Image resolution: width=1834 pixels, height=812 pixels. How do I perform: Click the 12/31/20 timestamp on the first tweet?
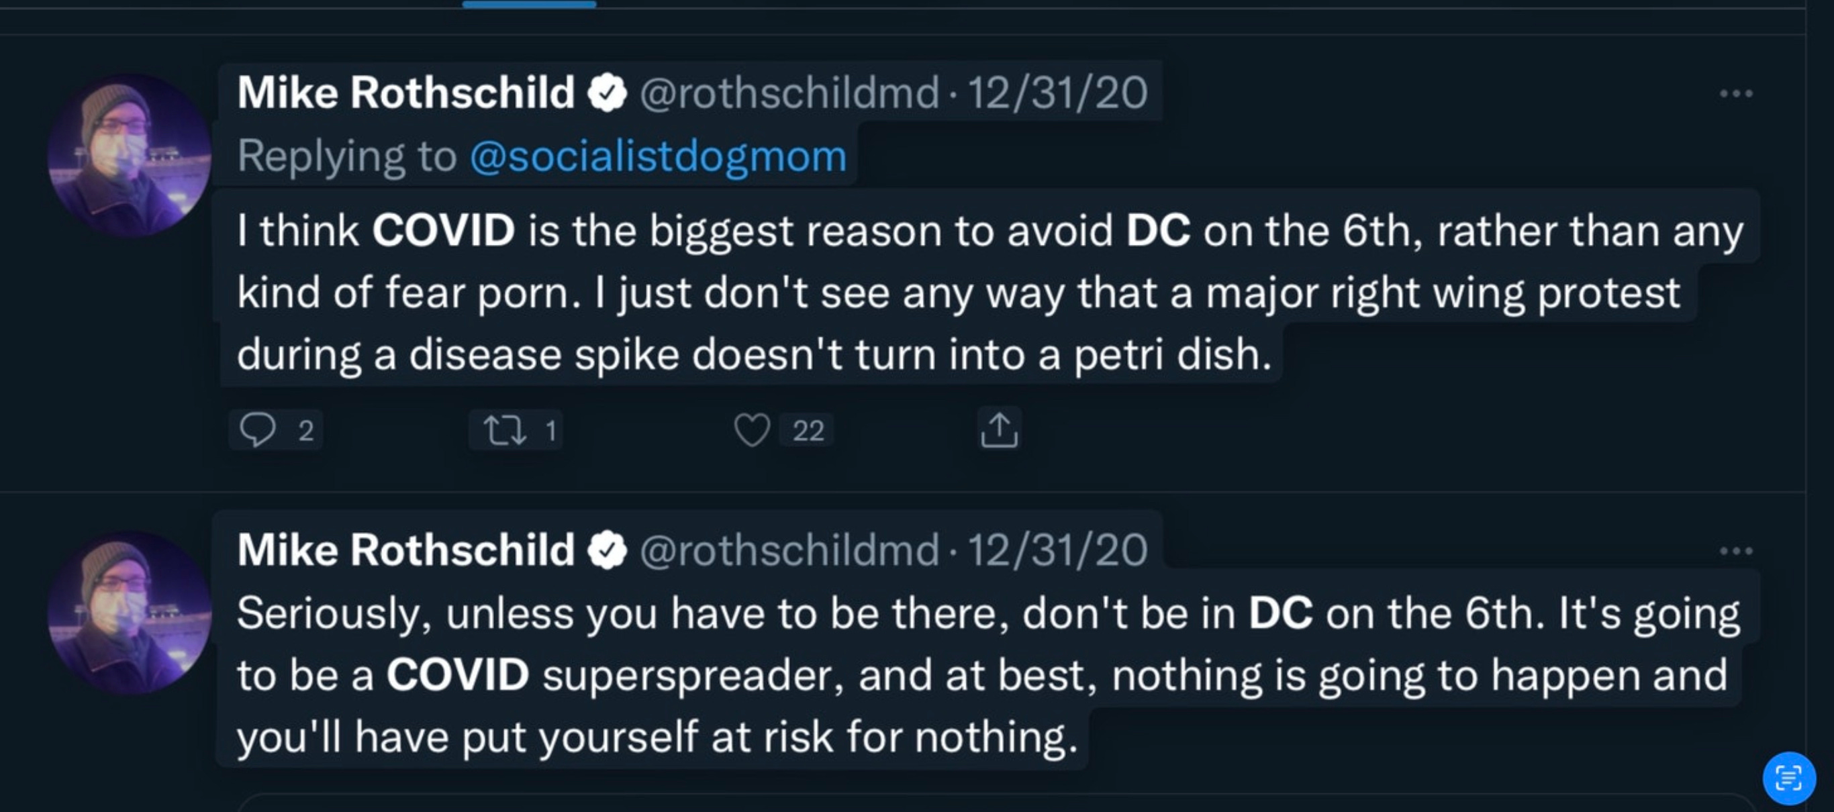1057,93
